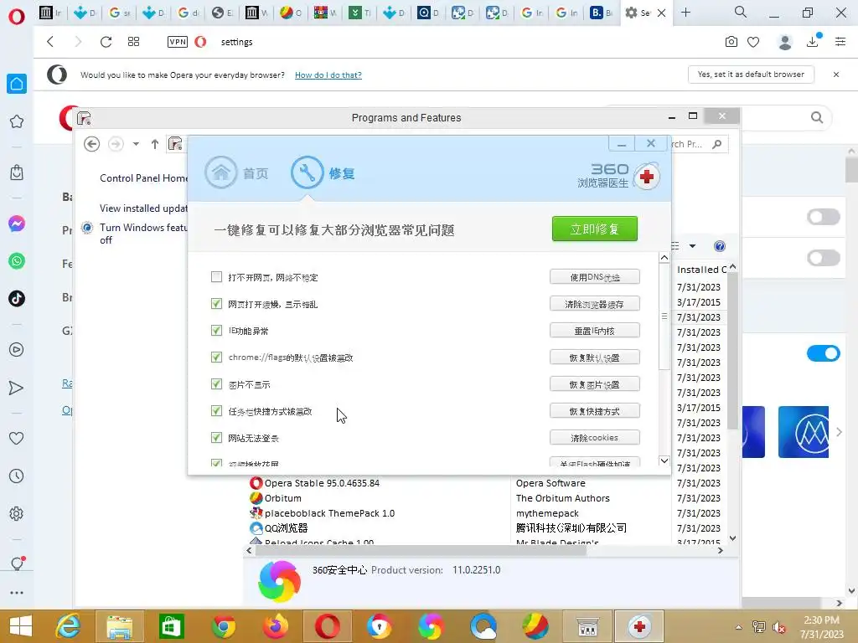Viewport: 858px width, 643px height.
Task: Click the 清除cookies button
Action: point(595,437)
